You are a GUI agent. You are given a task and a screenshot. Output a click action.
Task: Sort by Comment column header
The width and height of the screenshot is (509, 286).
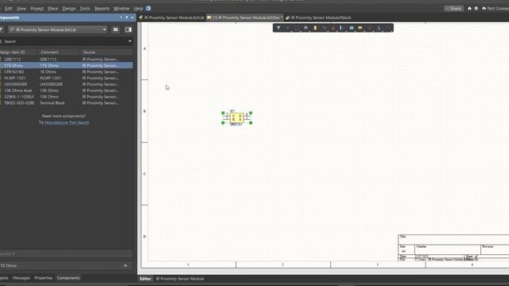59,52
